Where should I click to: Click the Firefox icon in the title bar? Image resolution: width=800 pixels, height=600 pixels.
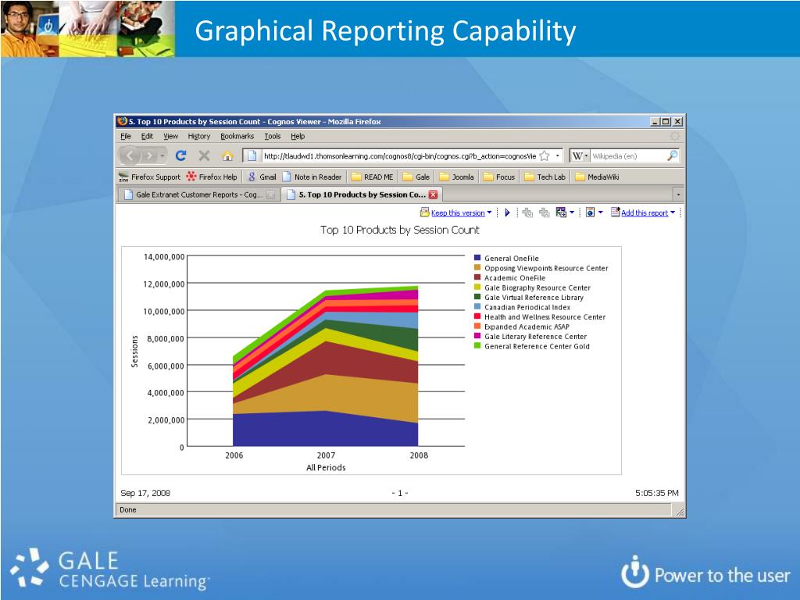point(122,121)
